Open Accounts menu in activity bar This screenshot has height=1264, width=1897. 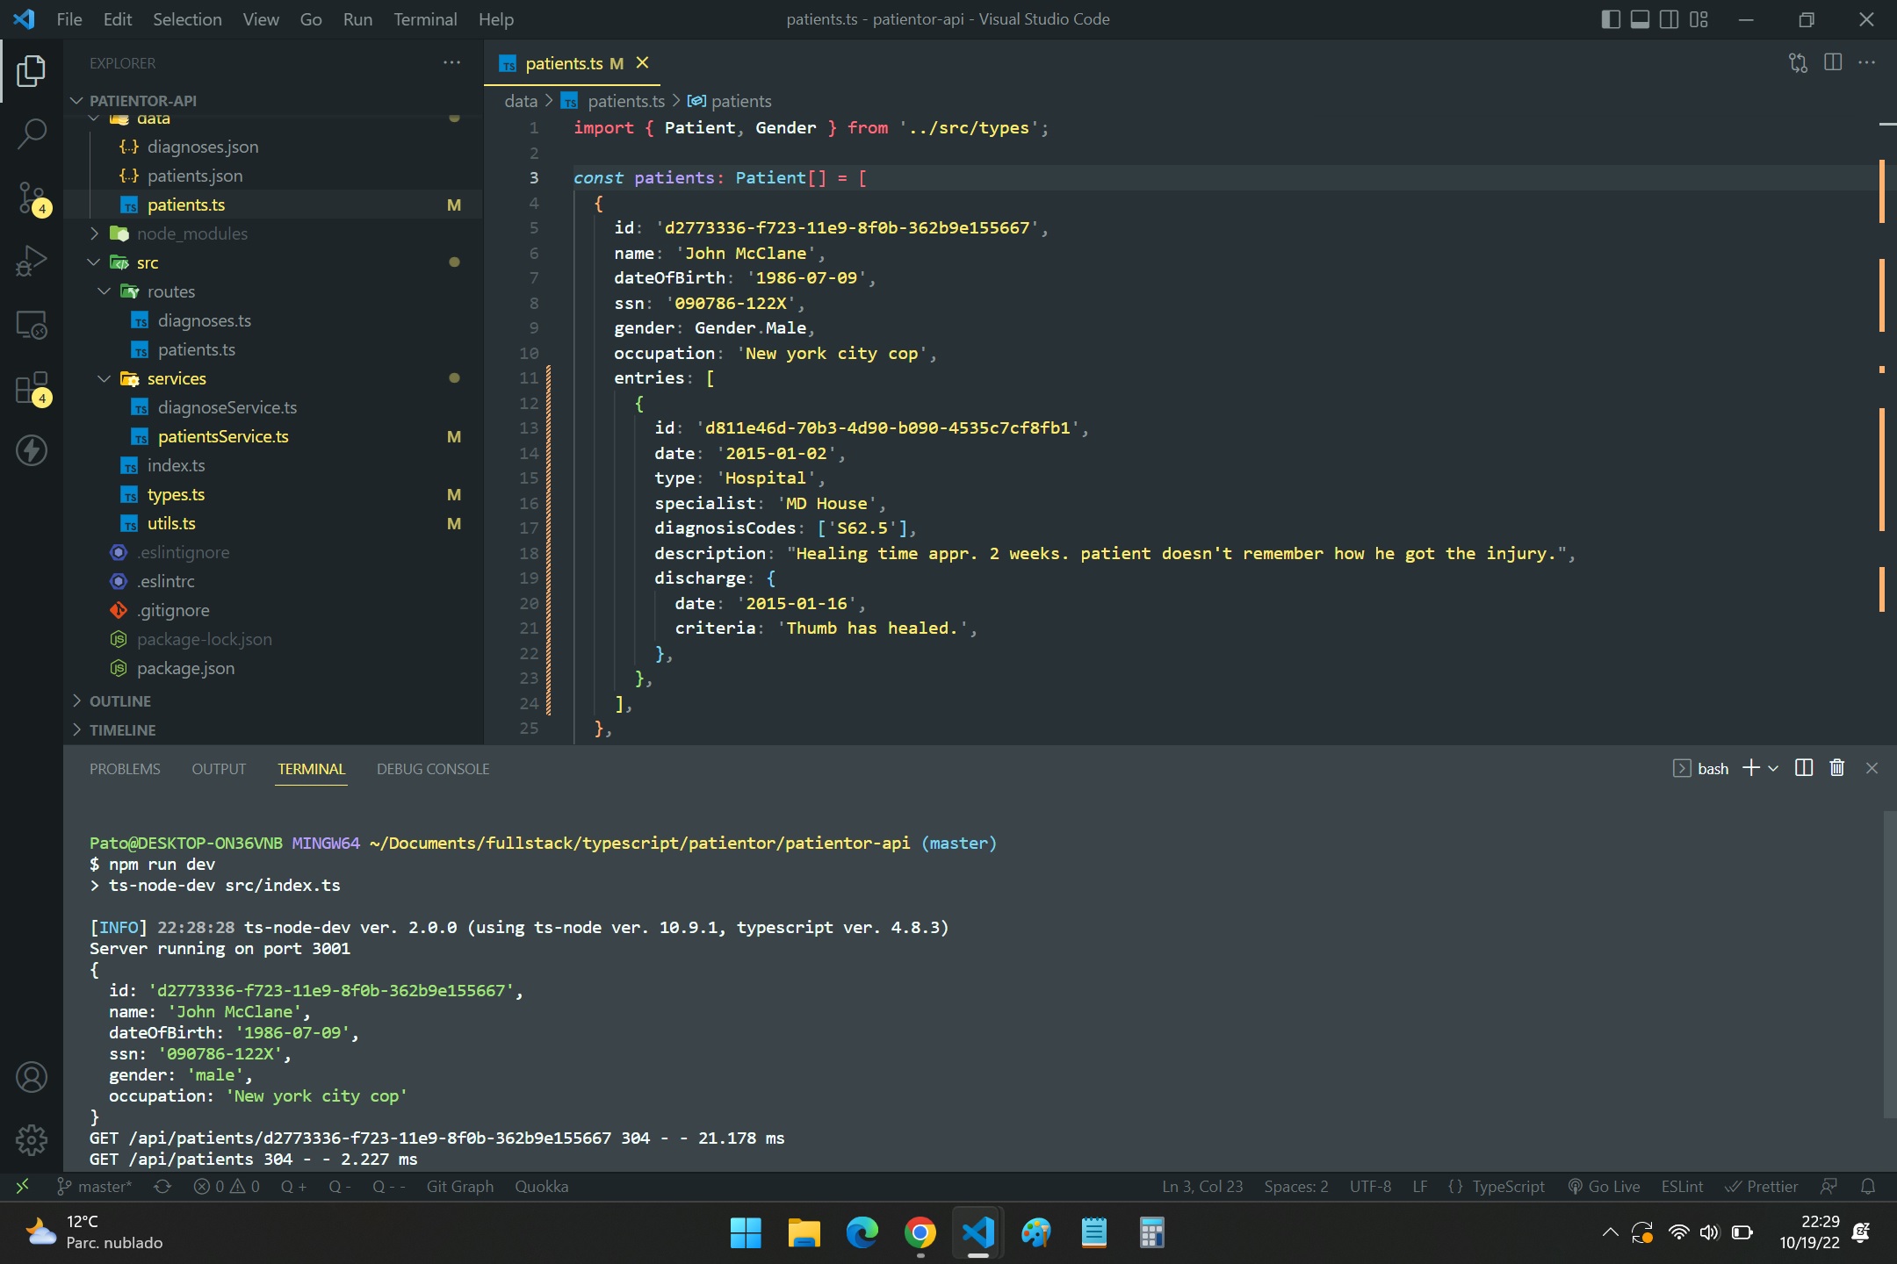point(32,1077)
